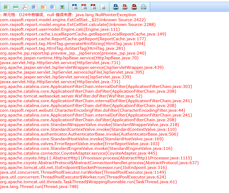This screenshot has width=229, height=193.
Task: Click the StandardWrapperValve.invoke stack line
Action: coord(89,125)
